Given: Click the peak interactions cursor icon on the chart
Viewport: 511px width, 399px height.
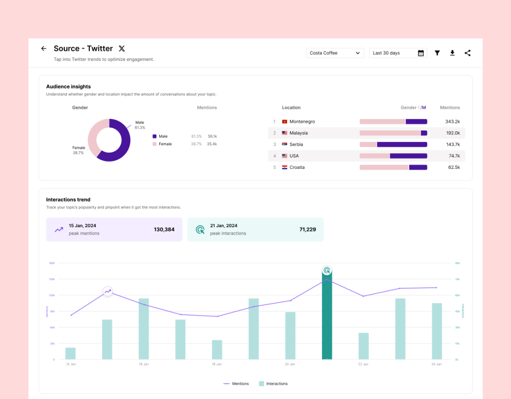Looking at the screenshot, I should click(x=327, y=269).
